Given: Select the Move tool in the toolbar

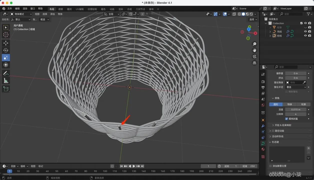Looking at the screenshot, I should (x=6, y=43).
